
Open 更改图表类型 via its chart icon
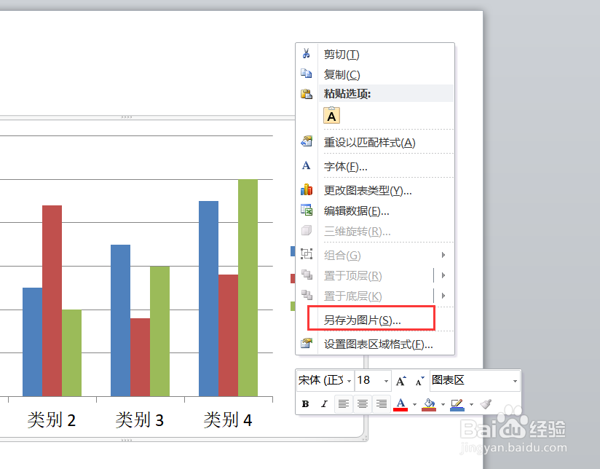pos(307,190)
